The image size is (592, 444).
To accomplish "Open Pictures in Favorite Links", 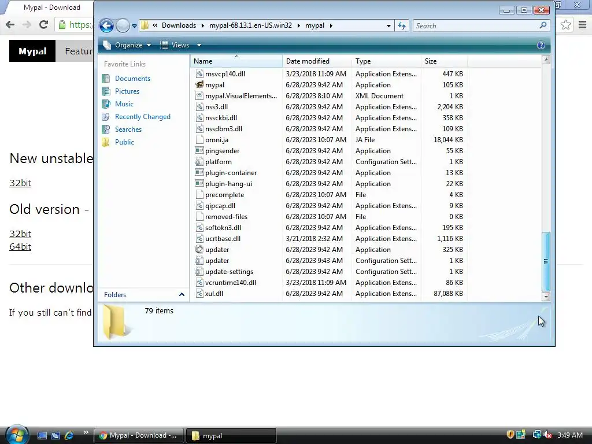I will click(x=127, y=91).
